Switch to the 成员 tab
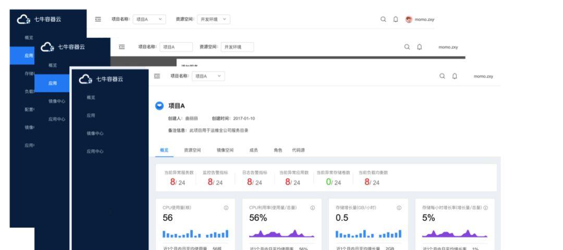Screen dimensions: 563x250 tap(253, 150)
